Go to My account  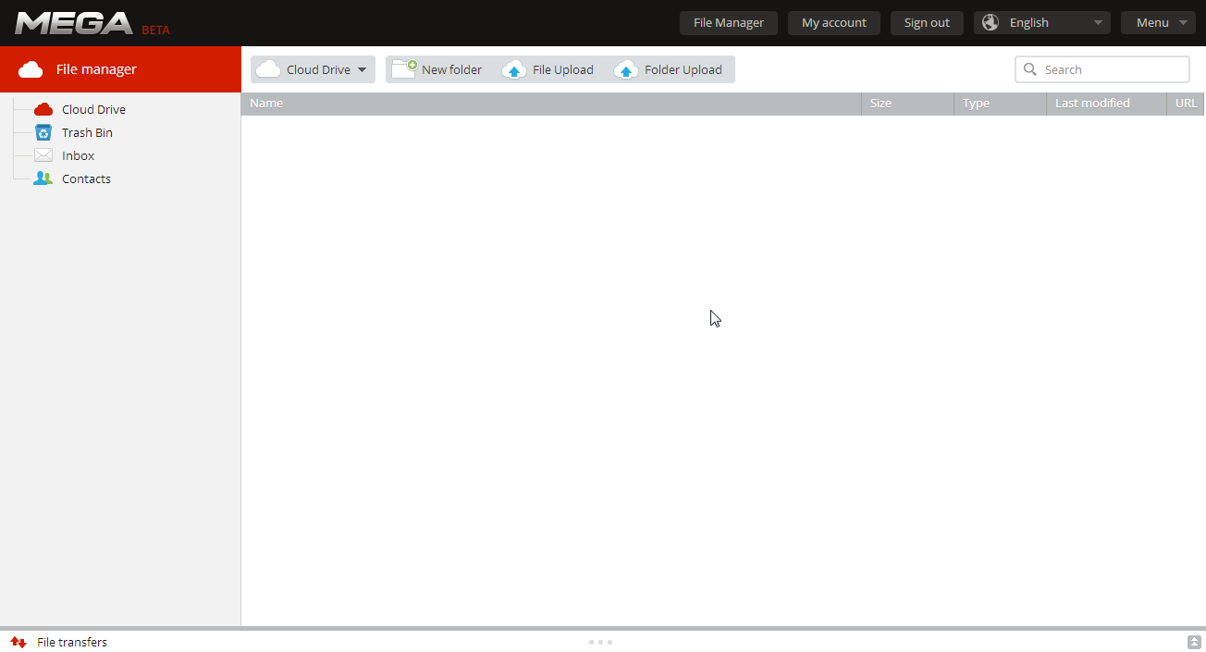833,23
